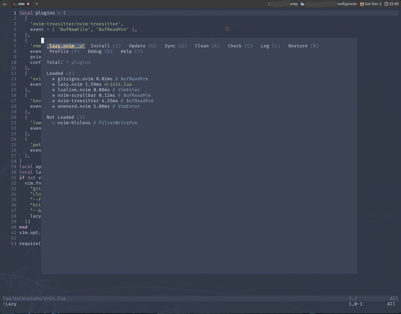The height and width of the screenshot is (314, 401).
Task: Click the clock icon before 22:00
Action: (x=386, y=4)
